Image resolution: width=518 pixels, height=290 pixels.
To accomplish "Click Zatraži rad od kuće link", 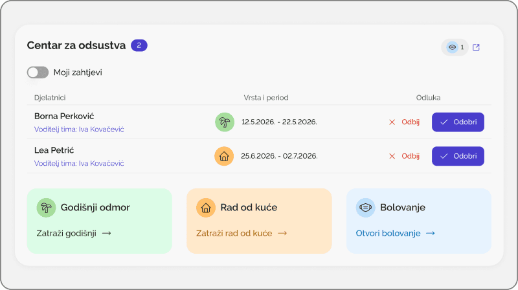I will [234, 233].
